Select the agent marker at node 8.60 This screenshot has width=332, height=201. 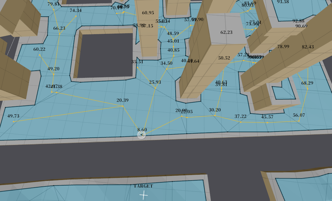pyautogui.click(x=141, y=135)
